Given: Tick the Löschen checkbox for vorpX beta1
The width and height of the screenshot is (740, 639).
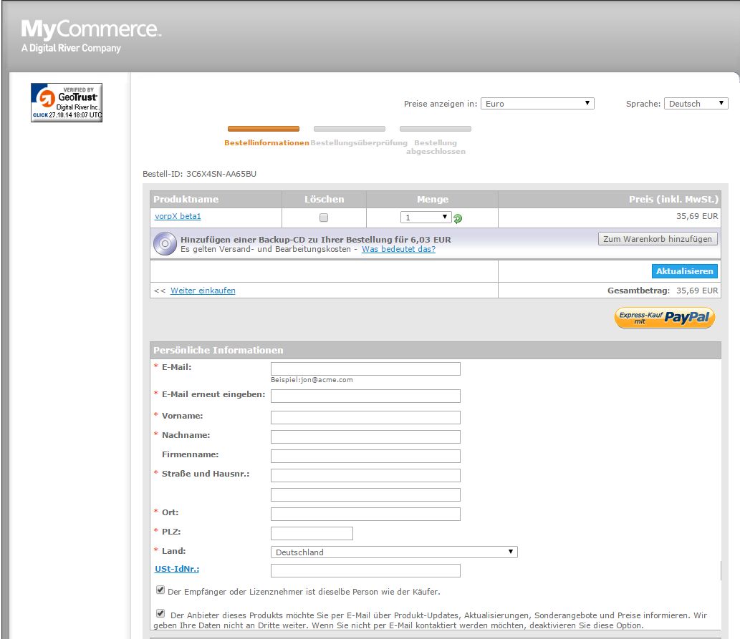Looking at the screenshot, I should (x=324, y=218).
